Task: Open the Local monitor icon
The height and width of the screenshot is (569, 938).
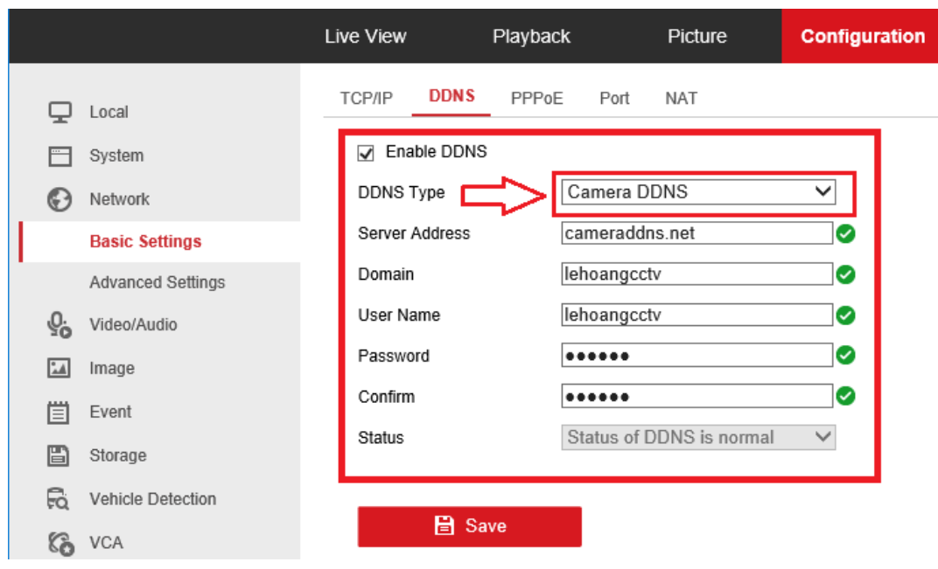Action: point(59,112)
